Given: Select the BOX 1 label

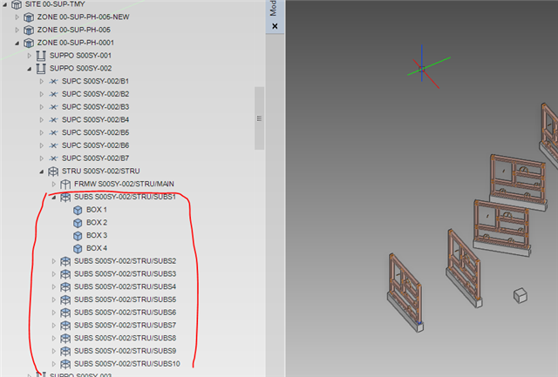Looking at the screenshot, I should [x=97, y=210].
